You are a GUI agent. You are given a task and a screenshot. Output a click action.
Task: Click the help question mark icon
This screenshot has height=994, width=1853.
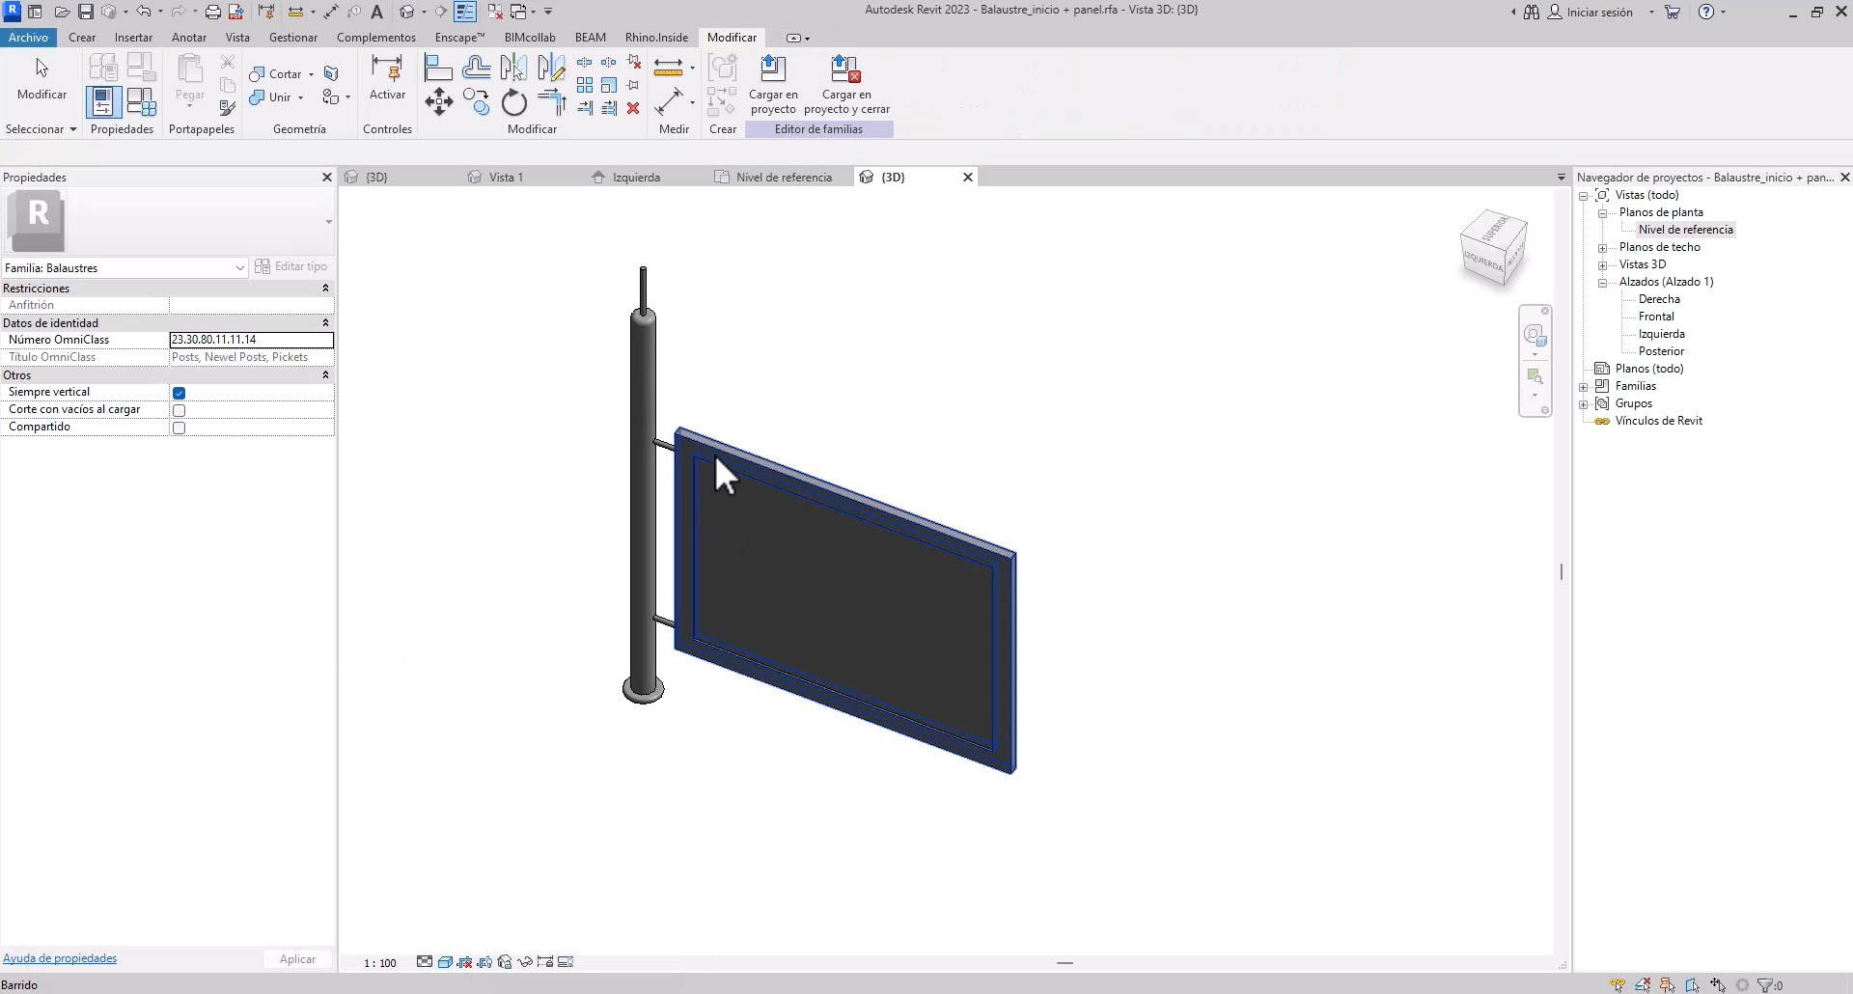[x=1706, y=12]
